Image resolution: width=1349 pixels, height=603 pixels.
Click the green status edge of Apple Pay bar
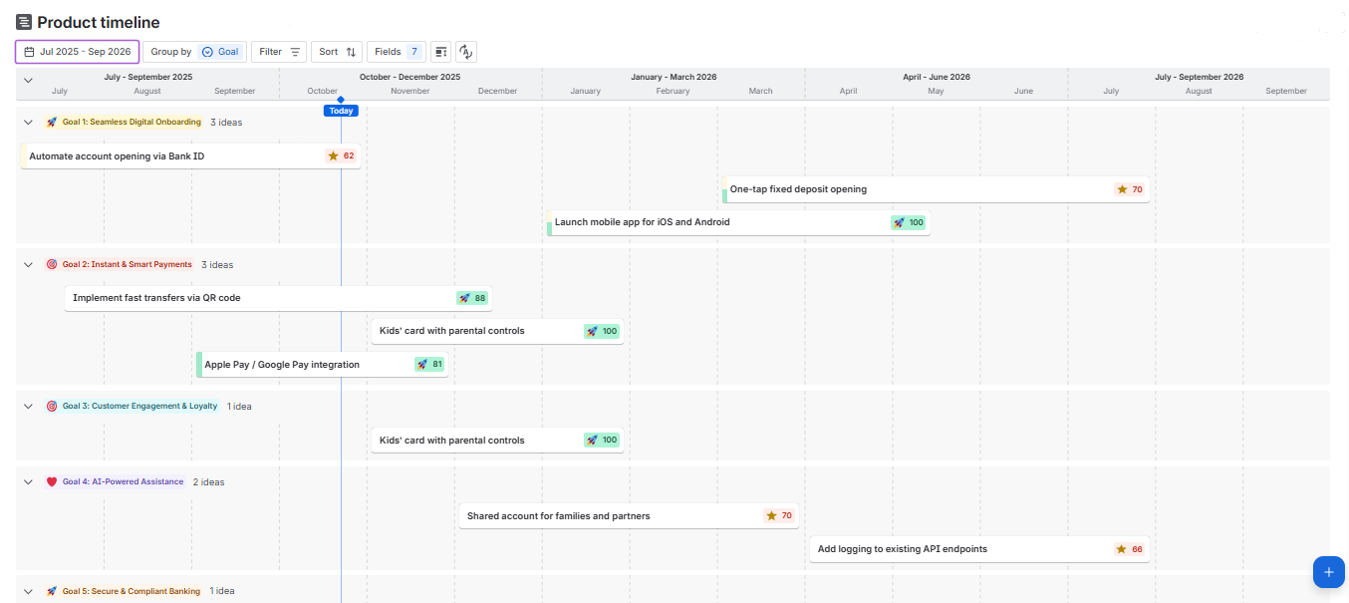click(199, 365)
